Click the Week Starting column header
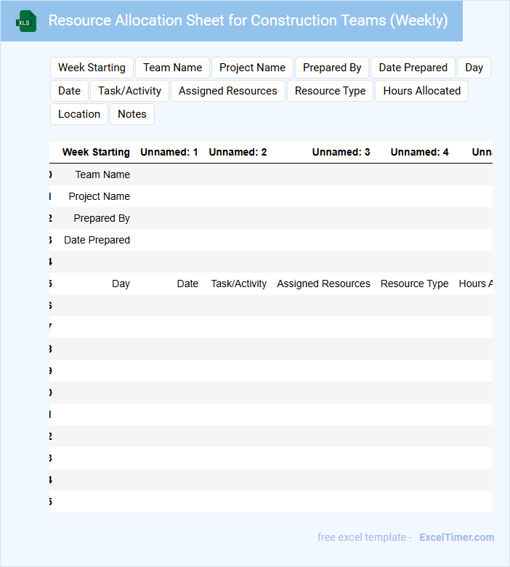The height and width of the screenshot is (567, 510). (96, 152)
